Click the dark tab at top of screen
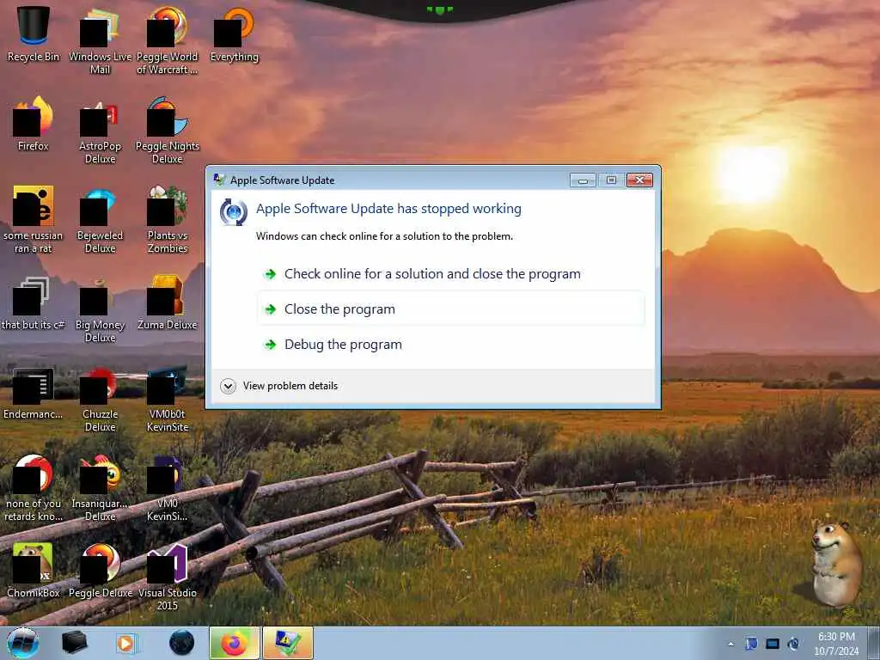Viewport: 880px width, 660px height. coord(440,10)
